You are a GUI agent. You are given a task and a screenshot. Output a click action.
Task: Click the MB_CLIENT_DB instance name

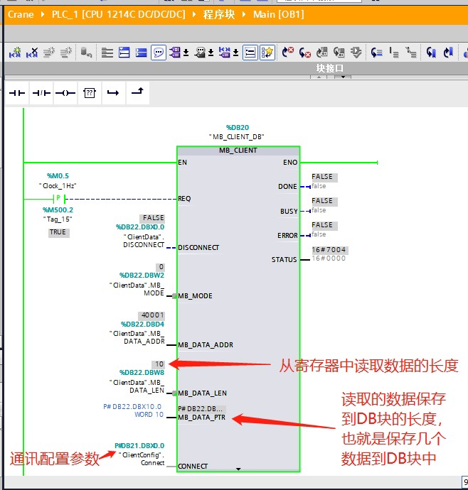pos(237,136)
